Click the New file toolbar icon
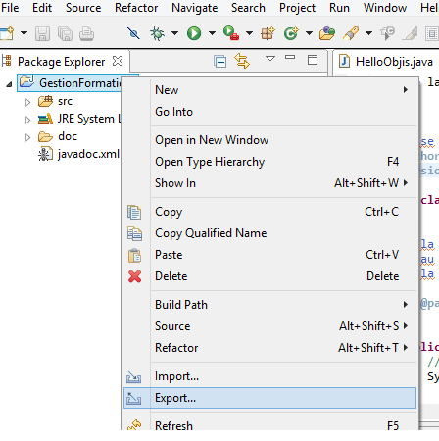Image resolution: width=439 pixels, height=441 pixels. point(7,33)
